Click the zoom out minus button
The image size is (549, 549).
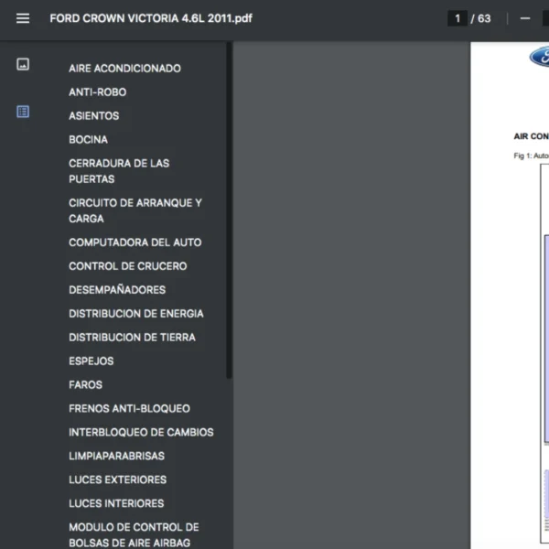(x=525, y=18)
